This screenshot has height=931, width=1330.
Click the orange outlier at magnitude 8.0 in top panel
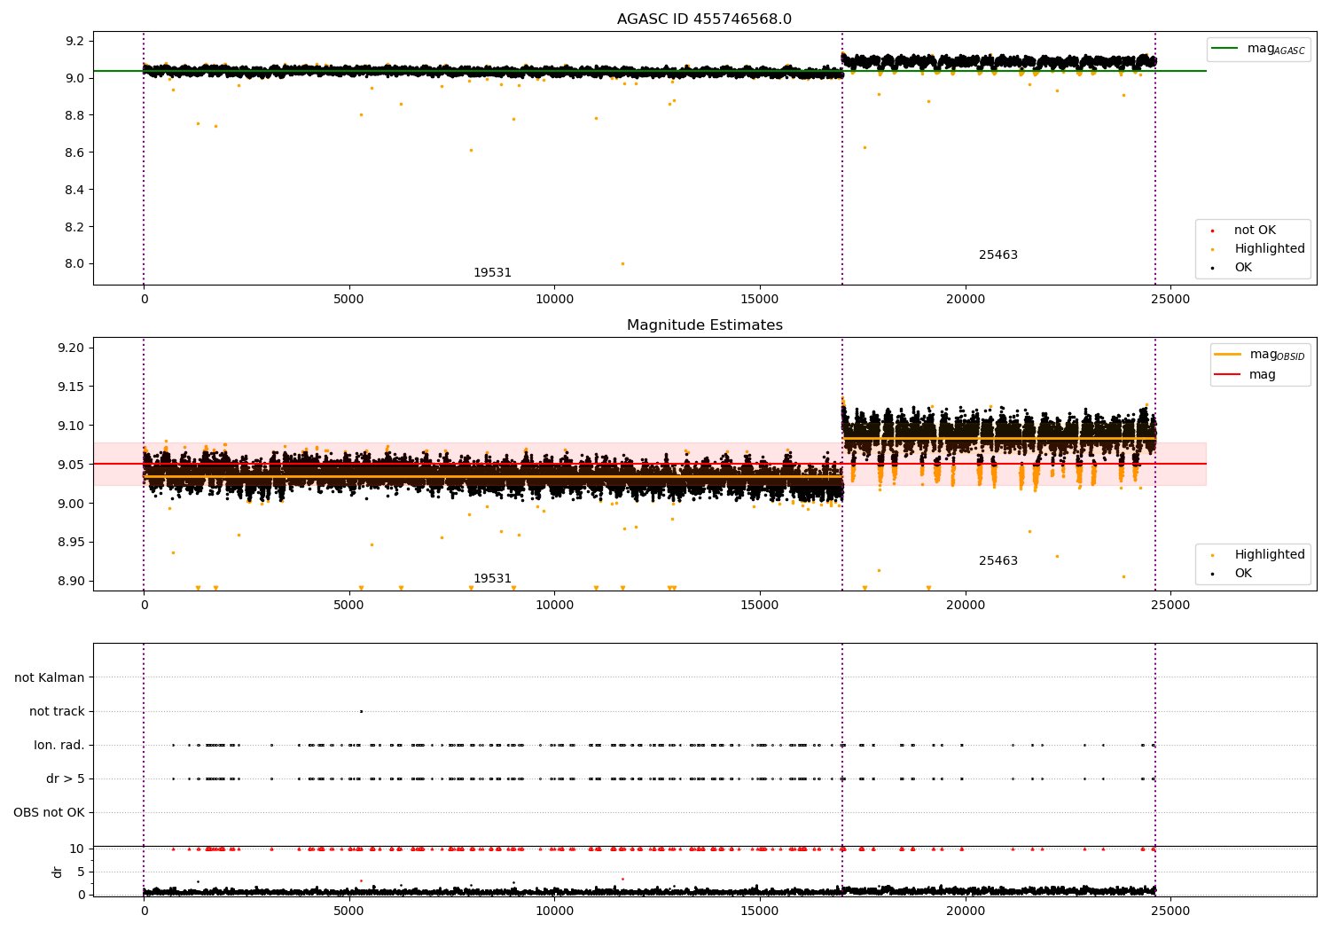click(x=622, y=263)
